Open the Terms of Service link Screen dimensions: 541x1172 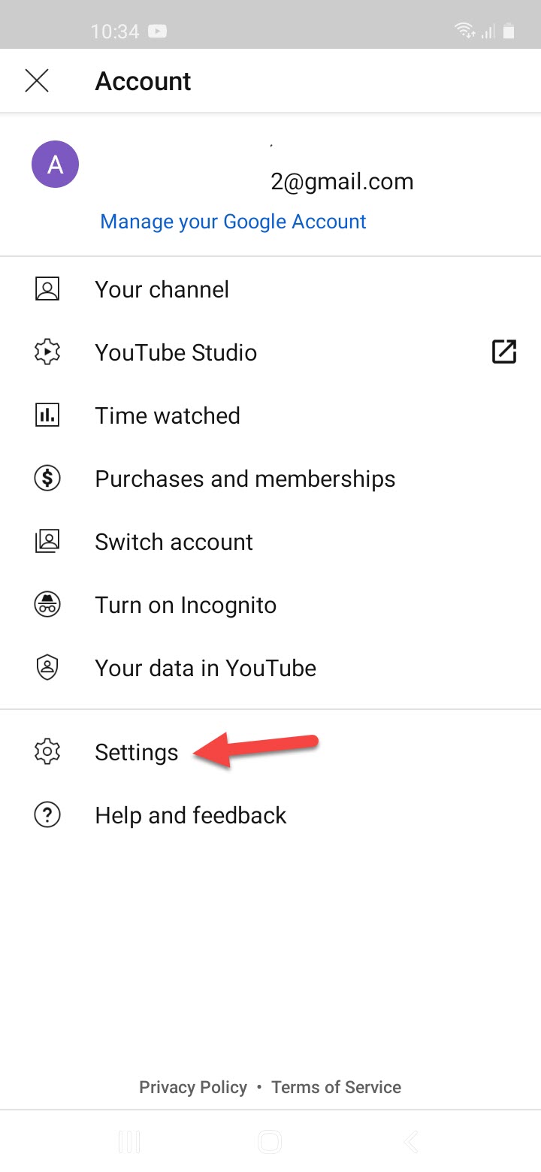click(x=336, y=1087)
